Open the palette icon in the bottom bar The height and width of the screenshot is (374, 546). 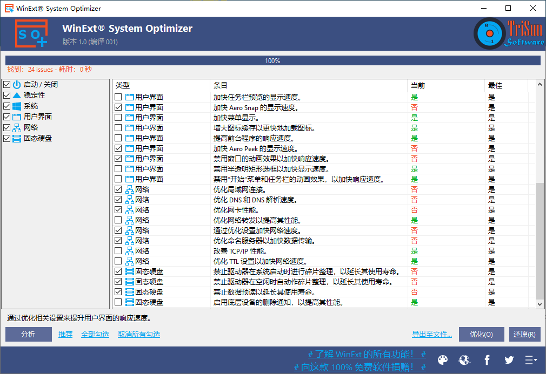pyautogui.click(x=442, y=360)
